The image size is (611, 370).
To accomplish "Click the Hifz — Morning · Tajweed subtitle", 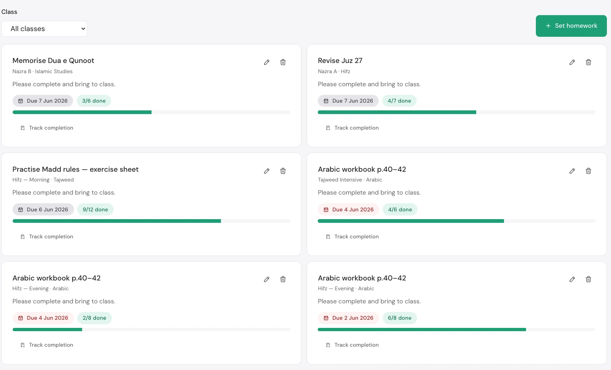I will tap(43, 180).
